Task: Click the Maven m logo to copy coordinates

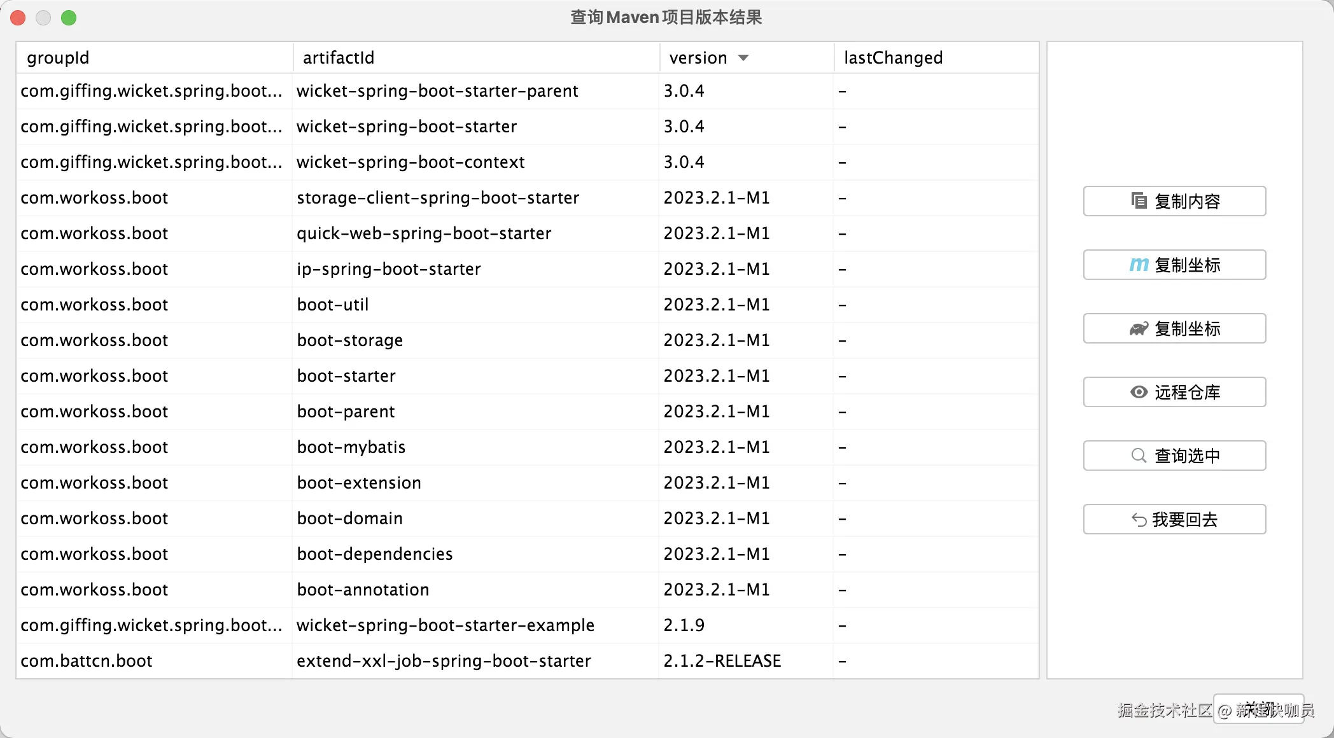Action: (x=1139, y=265)
